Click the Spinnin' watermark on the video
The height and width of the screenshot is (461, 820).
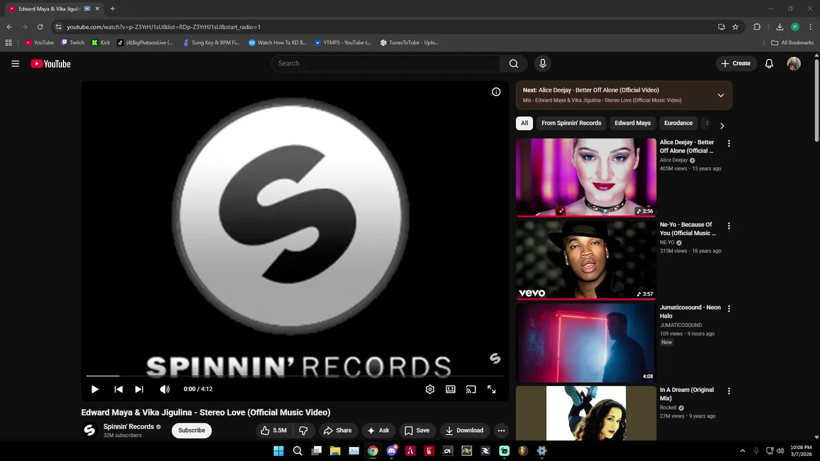pyautogui.click(x=495, y=359)
